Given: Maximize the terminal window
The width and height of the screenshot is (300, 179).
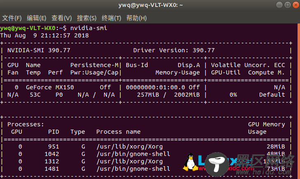Looking at the screenshot, I should pyautogui.click(x=288, y=5).
